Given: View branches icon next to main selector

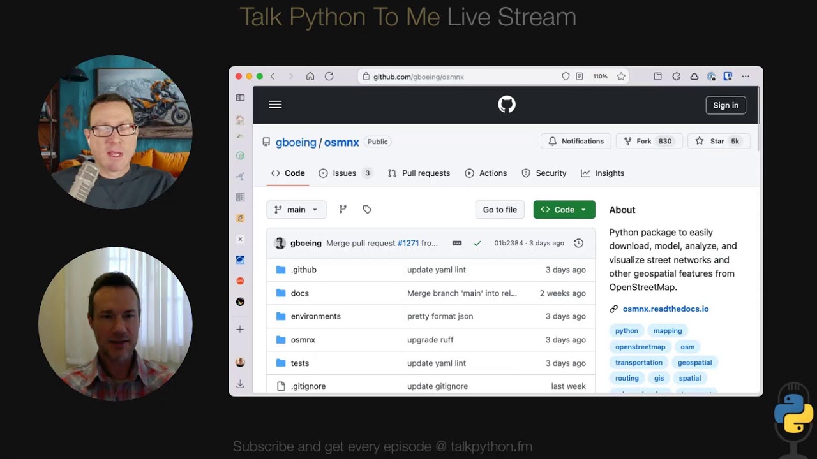Looking at the screenshot, I should click(343, 210).
